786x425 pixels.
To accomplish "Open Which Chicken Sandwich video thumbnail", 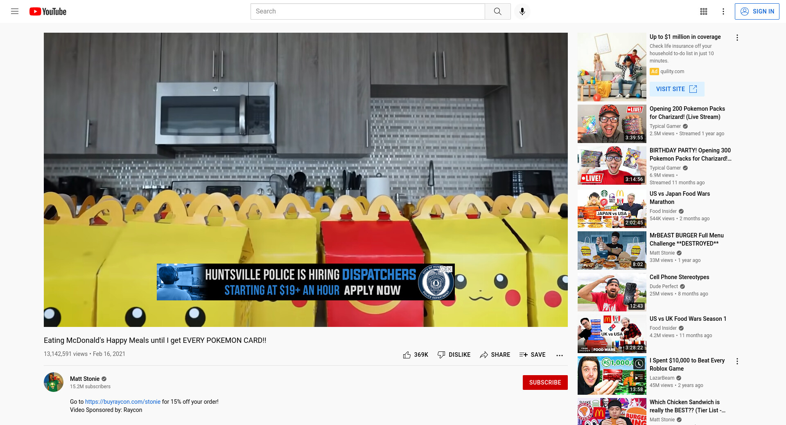I will [612, 412].
